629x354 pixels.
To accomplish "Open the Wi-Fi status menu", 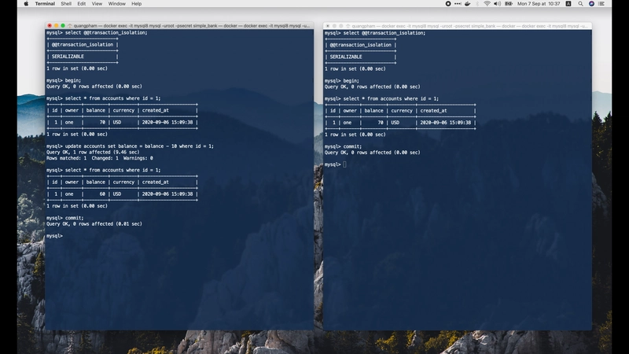I will pos(487,4).
